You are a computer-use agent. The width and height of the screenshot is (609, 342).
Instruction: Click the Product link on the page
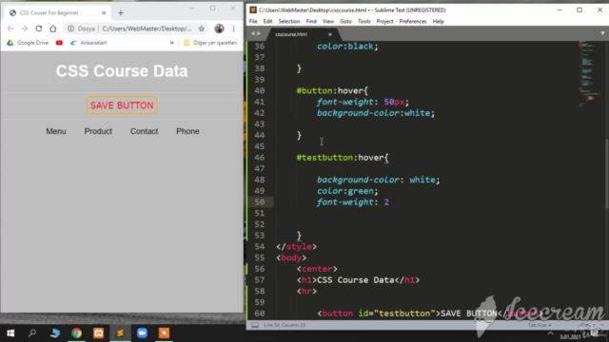(x=98, y=131)
